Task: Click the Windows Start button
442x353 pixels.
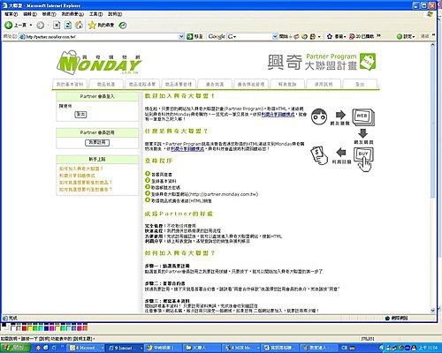Action: [15, 348]
